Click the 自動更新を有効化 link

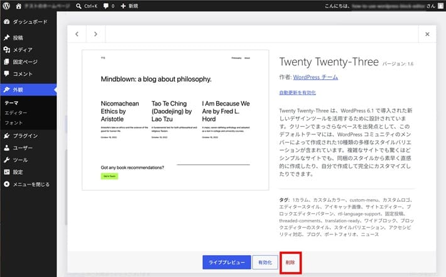click(x=298, y=92)
